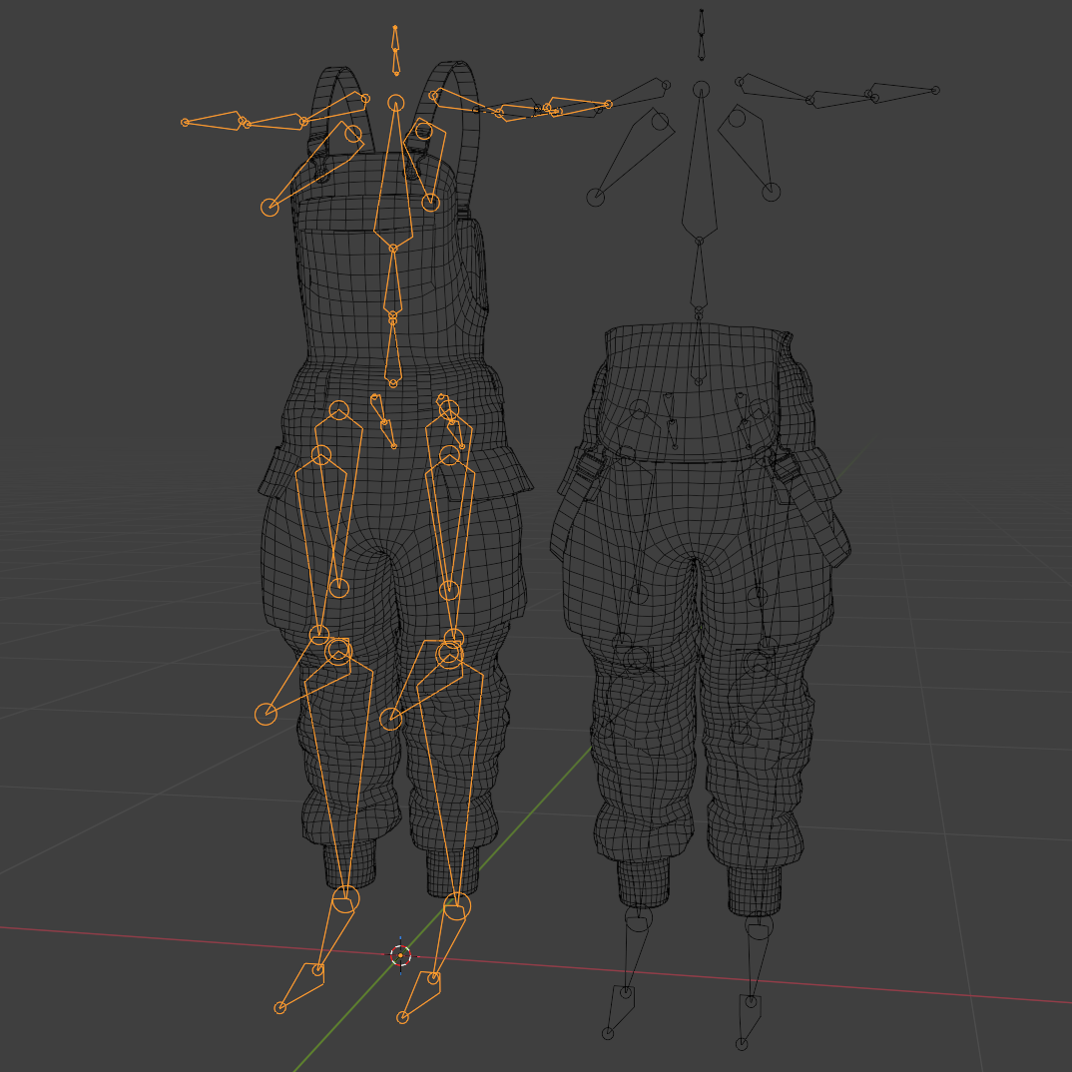1072x1072 pixels.
Task: Click the black armature's small head bone
Action: (x=701, y=34)
